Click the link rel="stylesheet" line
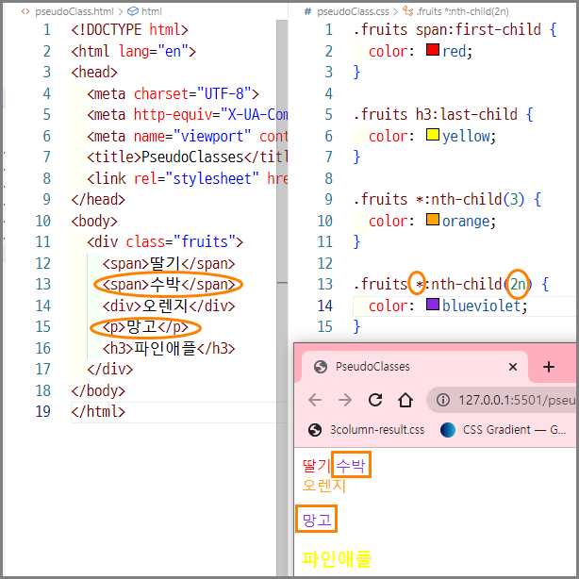This screenshot has width=579, height=579. (188, 178)
